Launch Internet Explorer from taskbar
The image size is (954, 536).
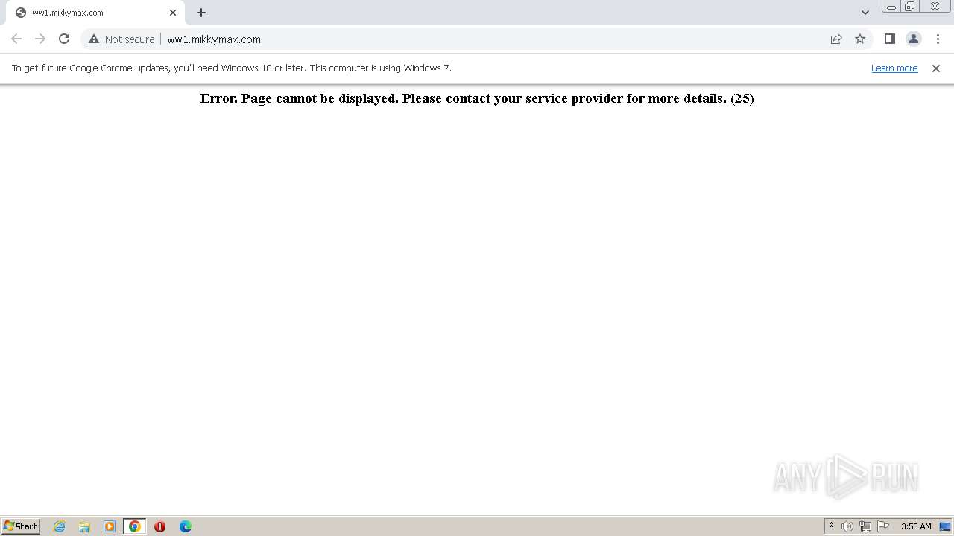pos(60,526)
